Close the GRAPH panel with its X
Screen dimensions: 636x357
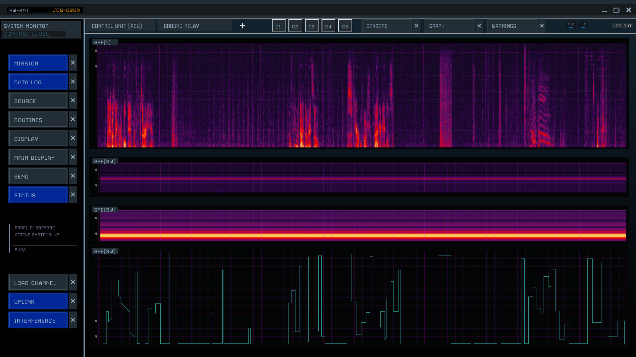pyautogui.click(x=479, y=26)
